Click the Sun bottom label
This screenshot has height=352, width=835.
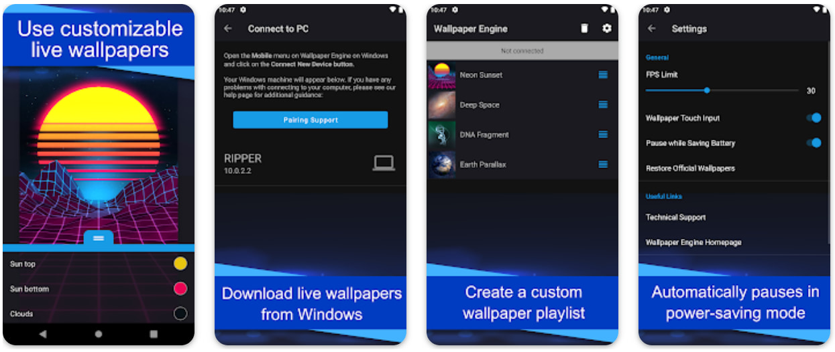[x=30, y=289]
